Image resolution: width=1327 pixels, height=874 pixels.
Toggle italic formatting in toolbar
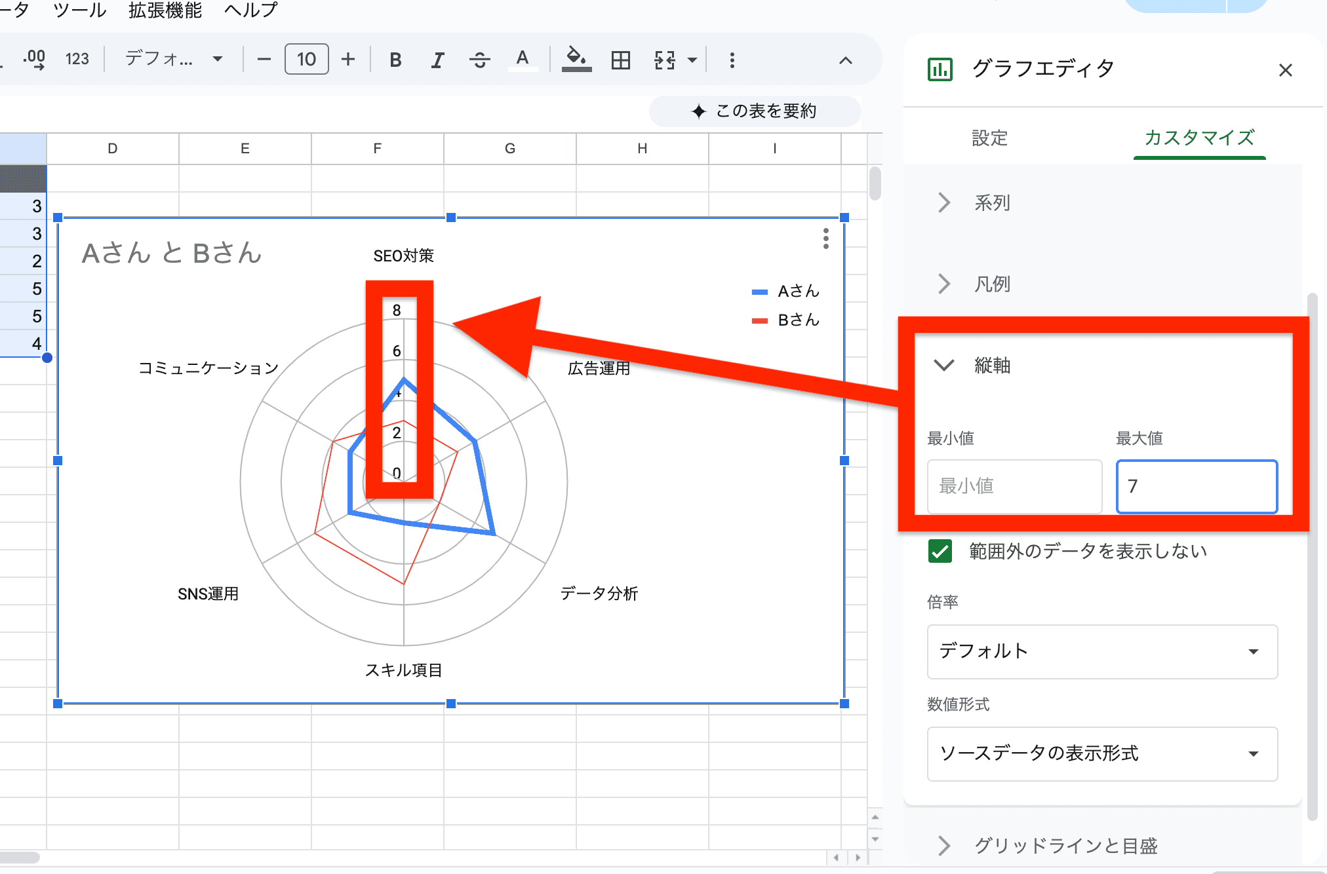437,60
